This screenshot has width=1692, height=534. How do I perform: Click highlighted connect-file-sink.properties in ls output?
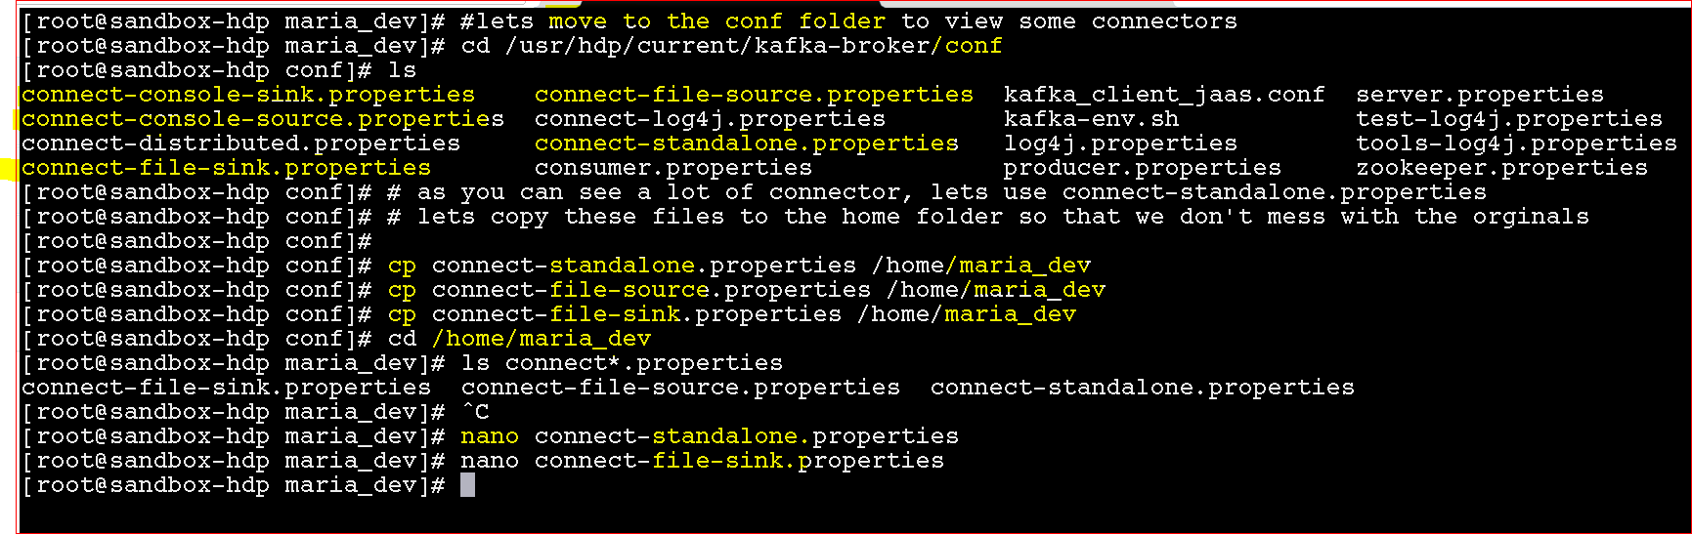click(226, 168)
